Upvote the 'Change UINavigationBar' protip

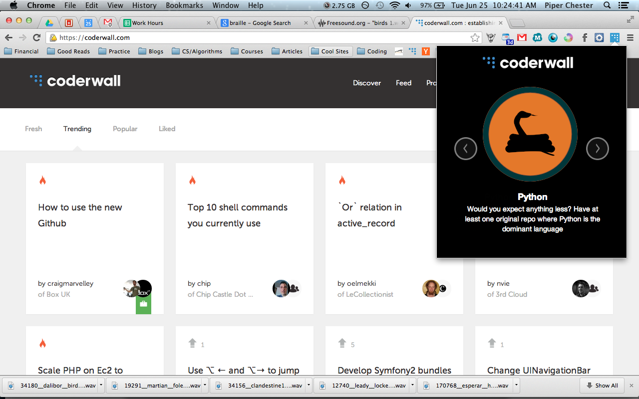[x=492, y=343]
